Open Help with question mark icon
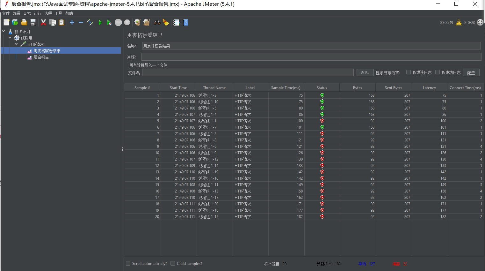Viewport: 485px width, 271px height. pos(186,22)
